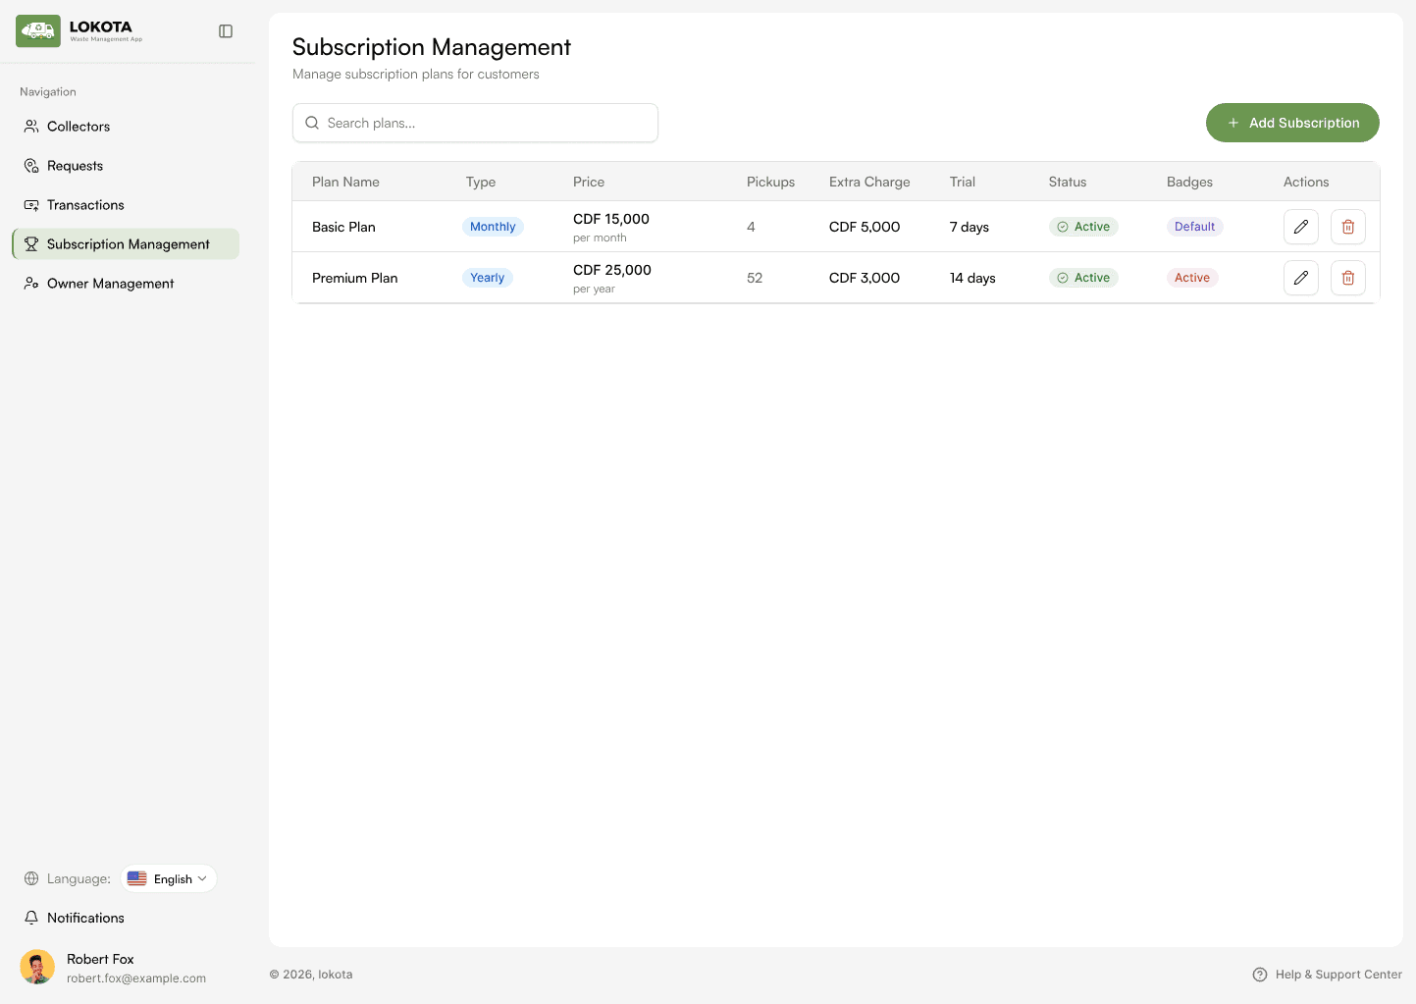Click the Lokota truck logo
Viewport: 1416px width, 1004px height.
coord(38,31)
